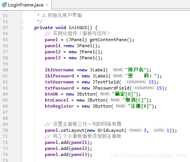190x162 pixels.
Task: Click the 'columns:' hint on line 62
Action: coord(136,82)
